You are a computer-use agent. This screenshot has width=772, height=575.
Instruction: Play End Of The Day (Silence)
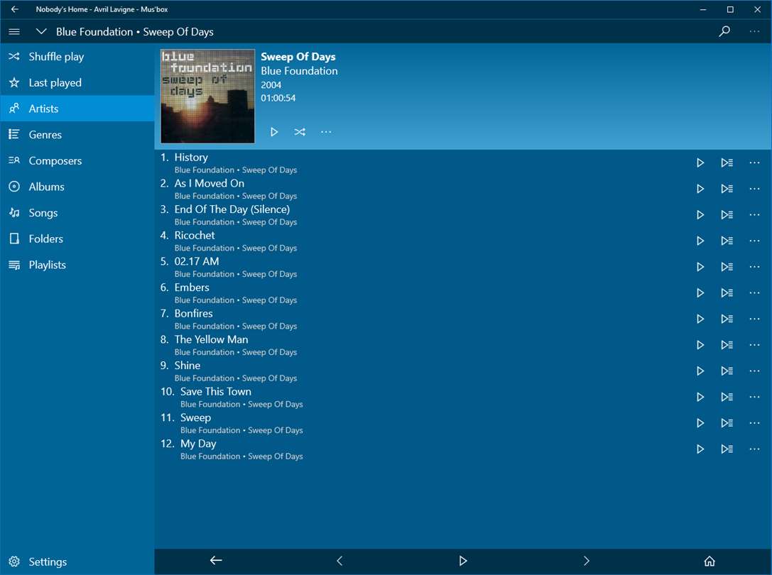700,214
